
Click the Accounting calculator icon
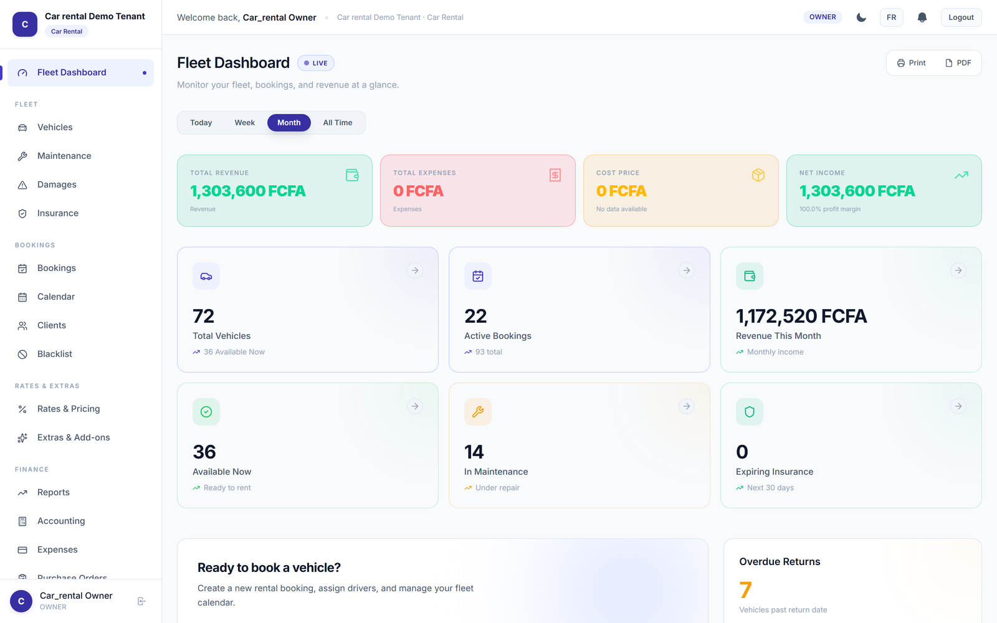pos(22,521)
